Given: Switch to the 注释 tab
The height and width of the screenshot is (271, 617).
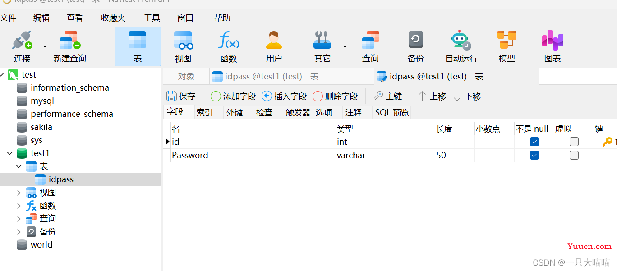Looking at the screenshot, I should pyautogui.click(x=354, y=112).
